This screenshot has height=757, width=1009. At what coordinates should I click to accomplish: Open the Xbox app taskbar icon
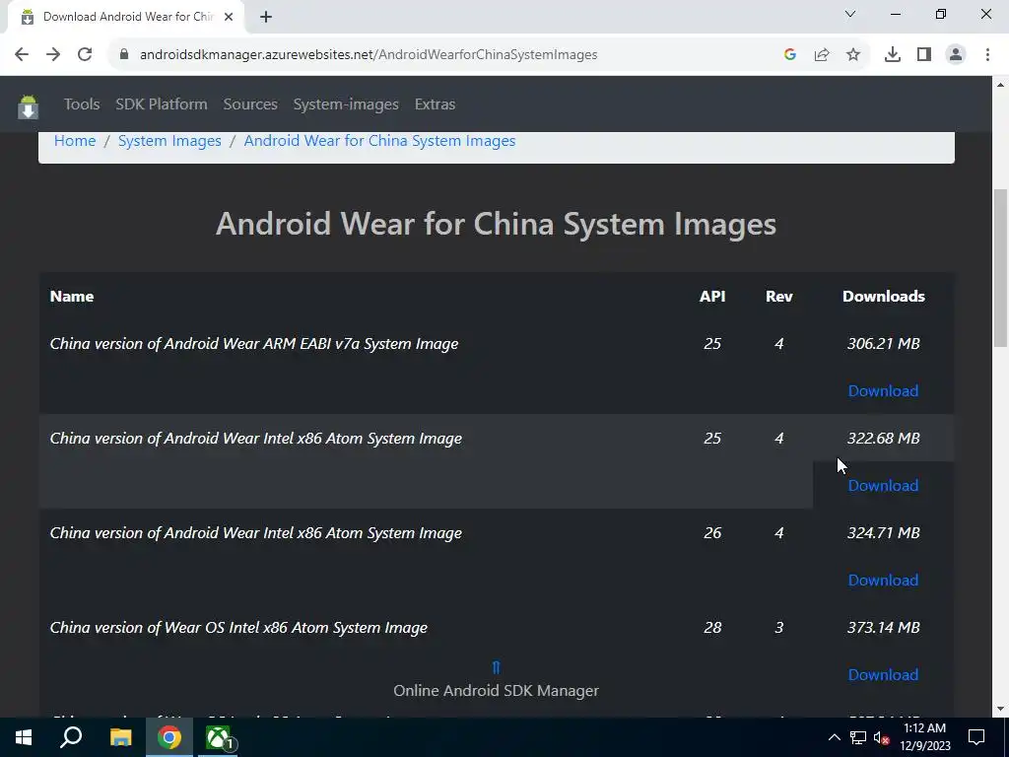[219, 737]
